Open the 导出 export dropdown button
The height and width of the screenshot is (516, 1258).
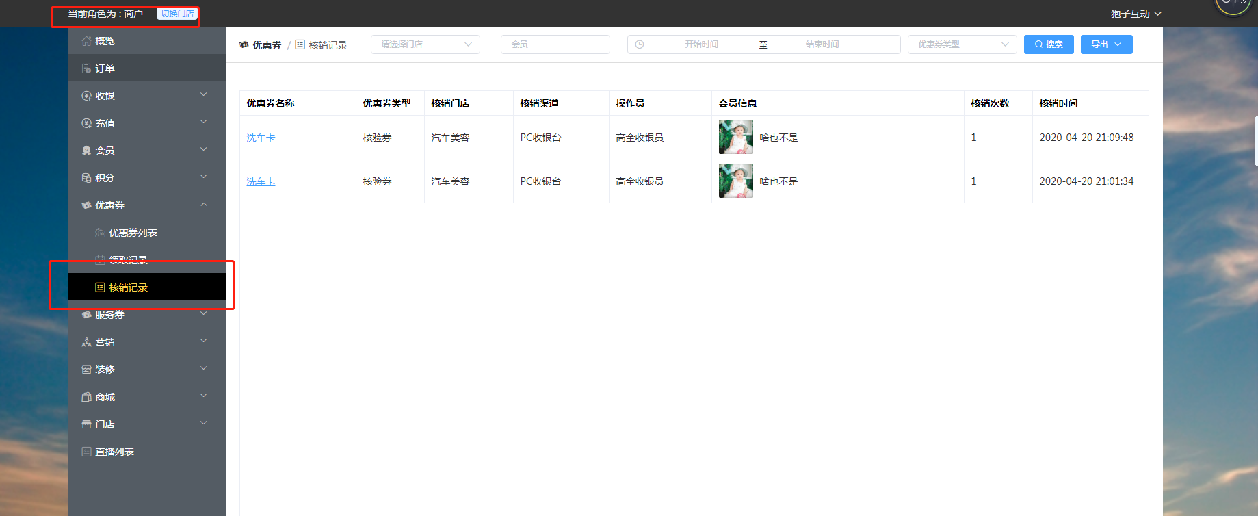click(x=1107, y=44)
